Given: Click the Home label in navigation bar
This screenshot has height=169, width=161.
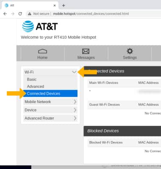Looking at the screenshot, I should [x=42, y=57].
